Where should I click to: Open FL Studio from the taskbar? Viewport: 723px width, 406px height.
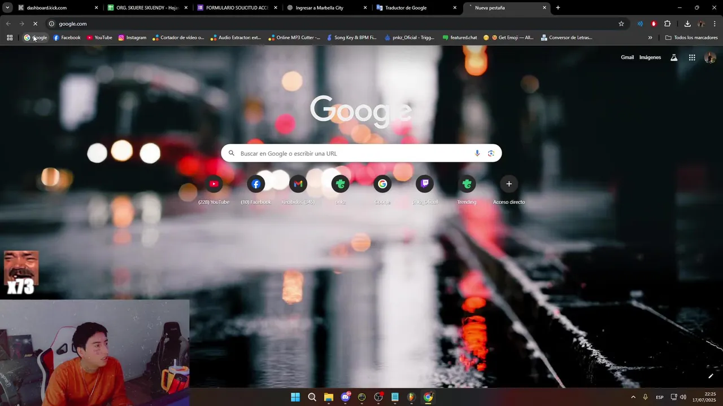(x=411, y=397)
